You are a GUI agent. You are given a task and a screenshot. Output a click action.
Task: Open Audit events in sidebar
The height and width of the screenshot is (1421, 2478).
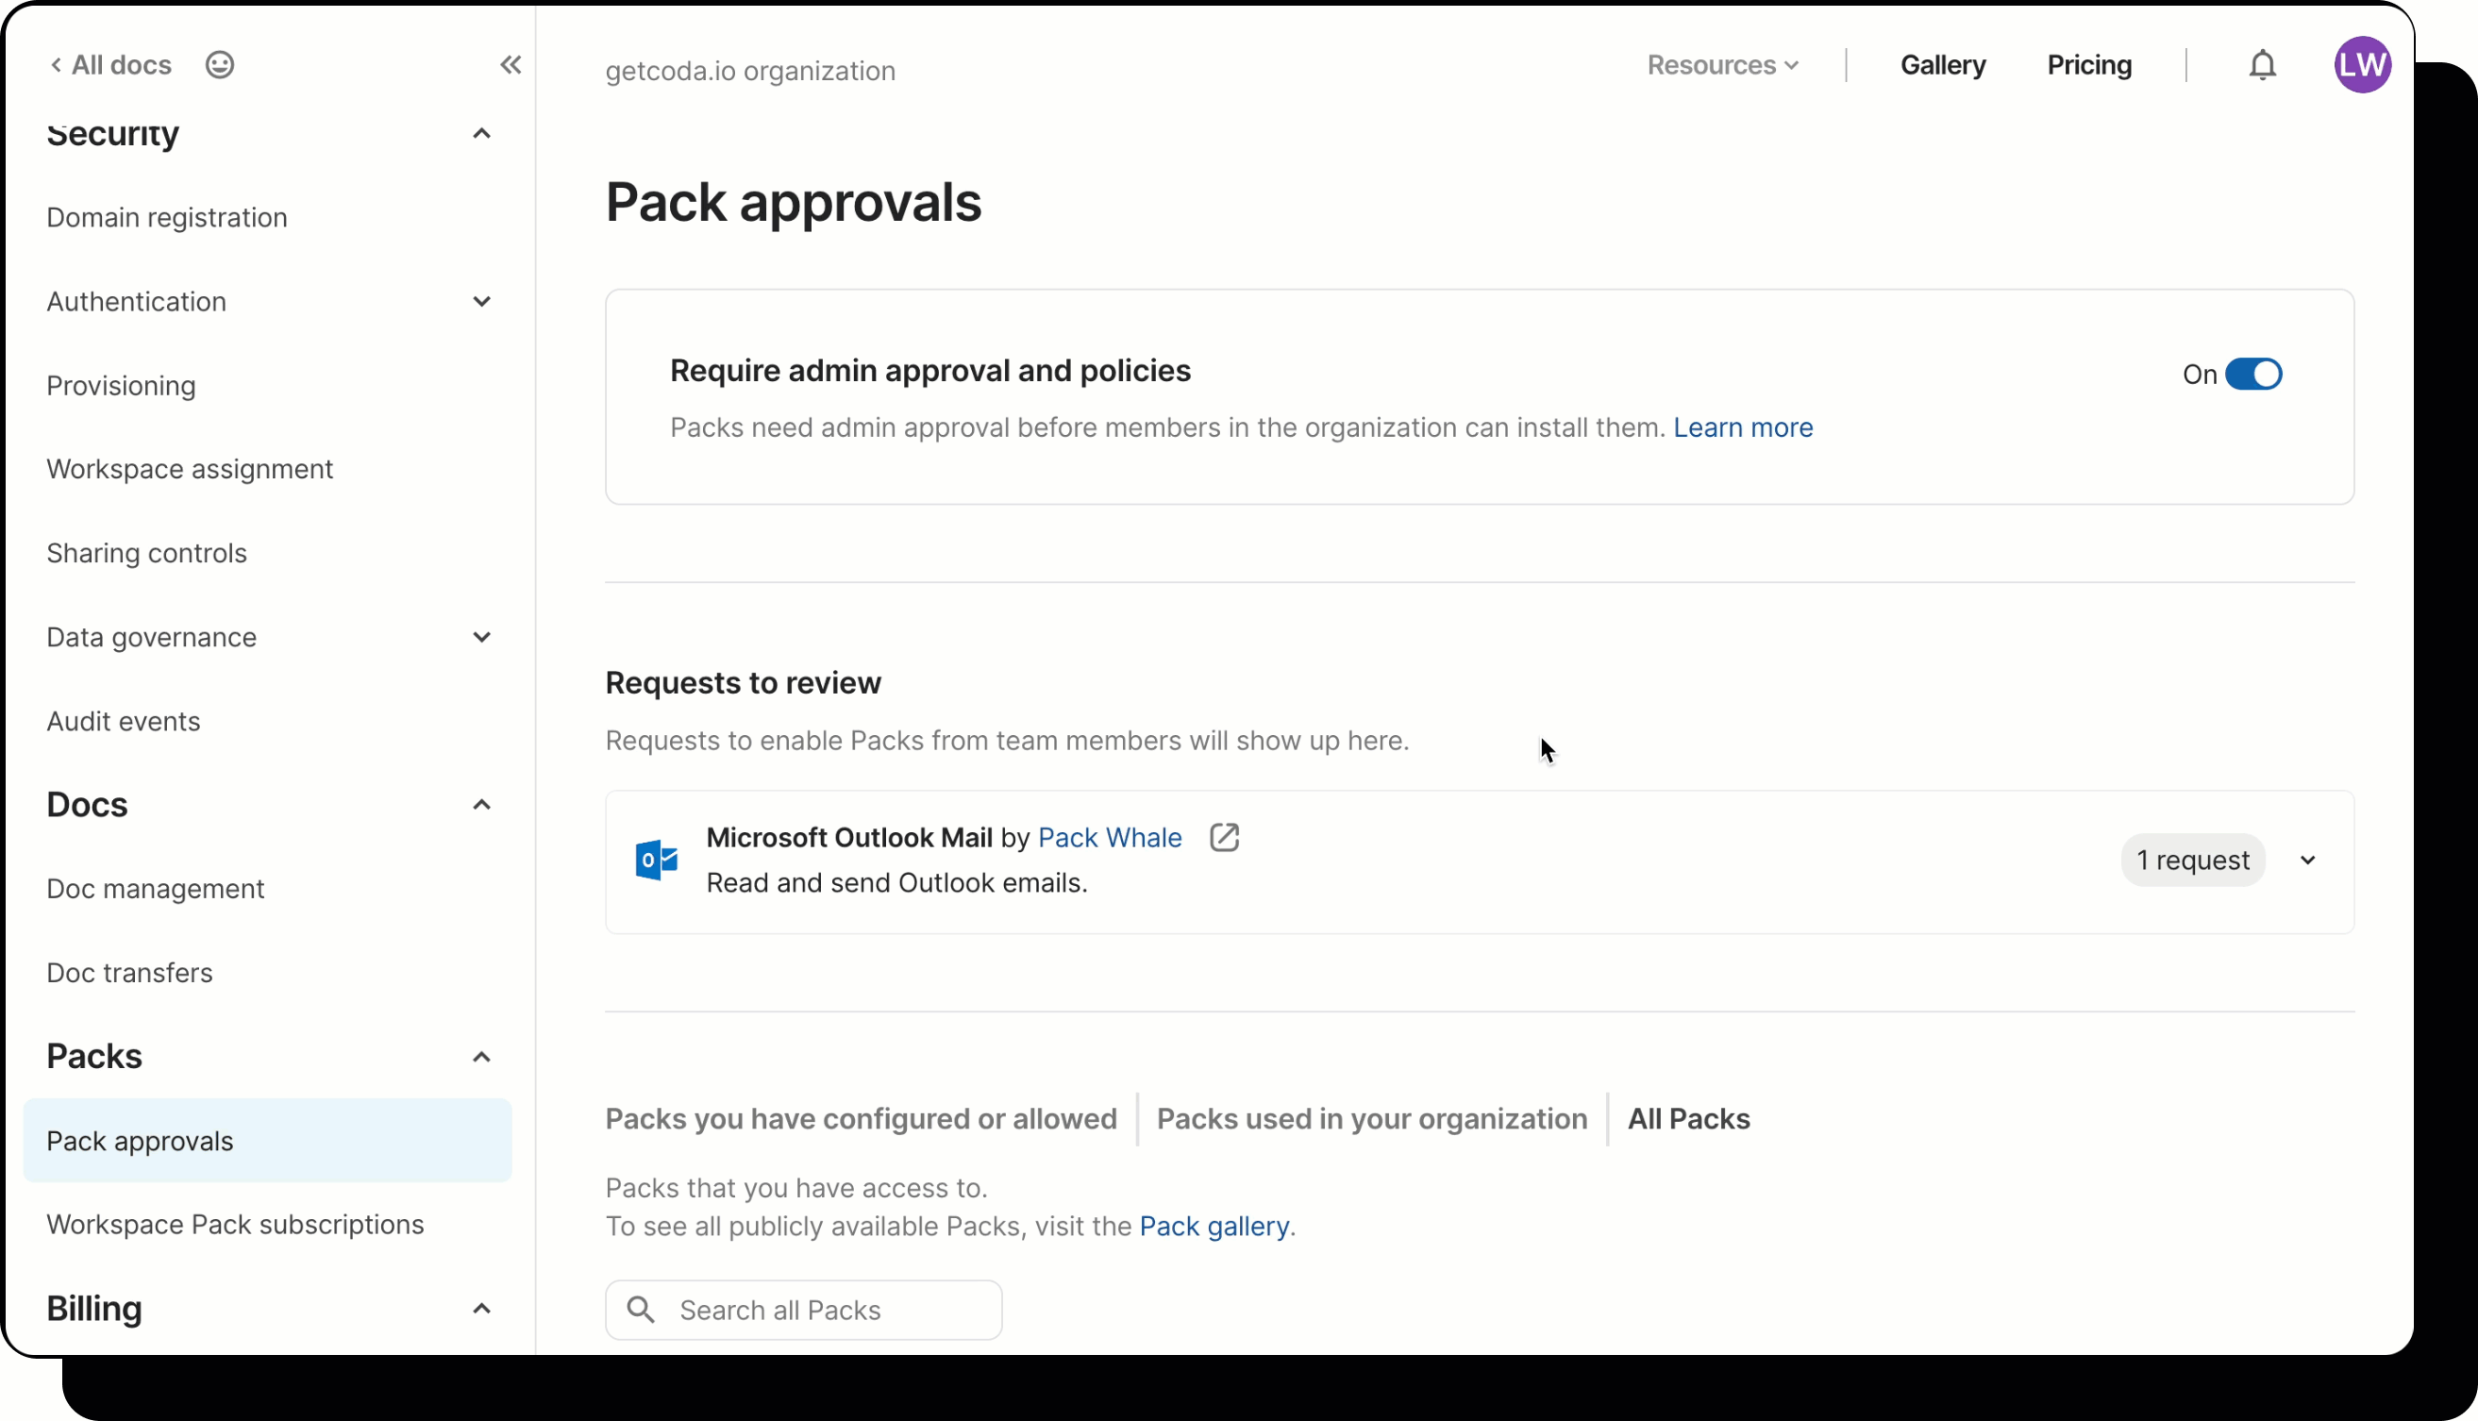point(124,721)
